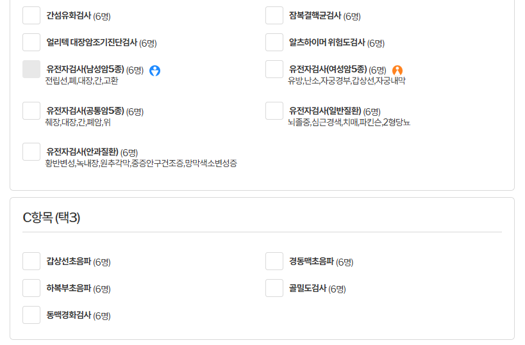Click the 전립선,폐,대장,간,고환 description text
Viewport: 525px width, 345px height.
point(81,81)
